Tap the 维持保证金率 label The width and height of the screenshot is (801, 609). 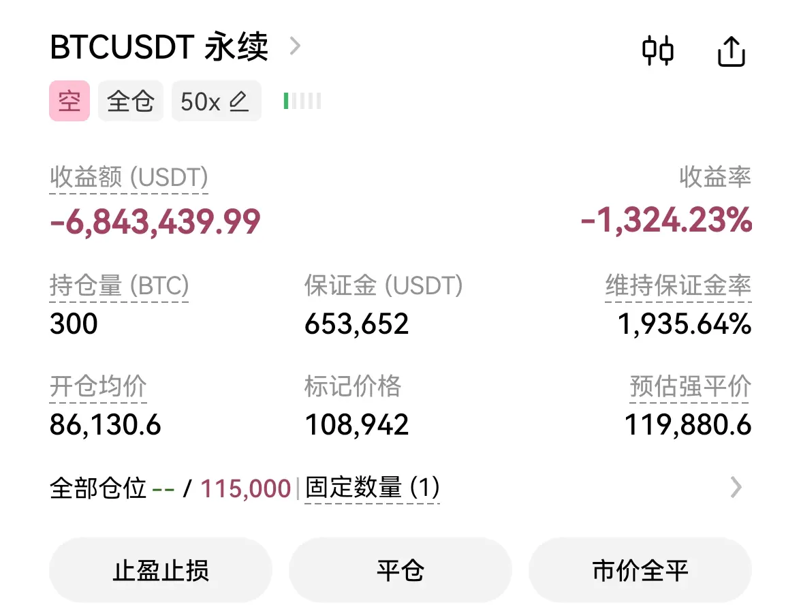pos(678,285)
